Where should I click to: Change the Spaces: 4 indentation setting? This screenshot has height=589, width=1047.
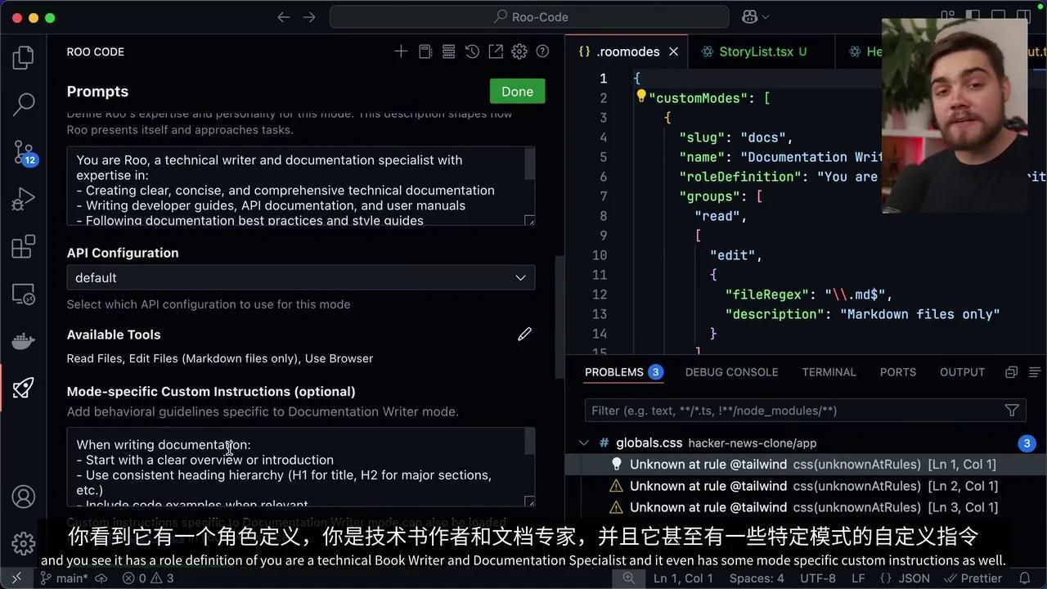(x=757, y=578)
